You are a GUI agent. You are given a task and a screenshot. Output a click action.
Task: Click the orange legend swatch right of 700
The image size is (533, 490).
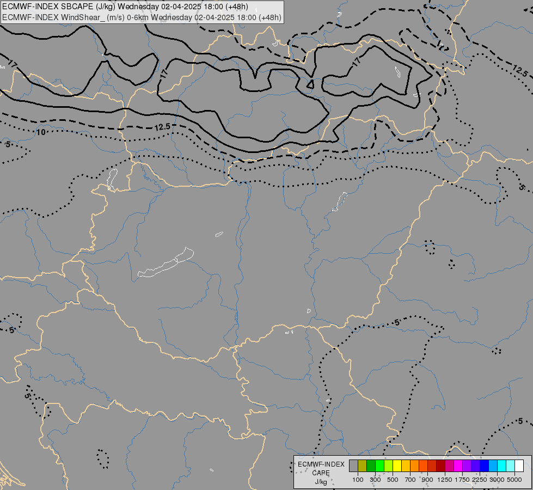point(415,465)
